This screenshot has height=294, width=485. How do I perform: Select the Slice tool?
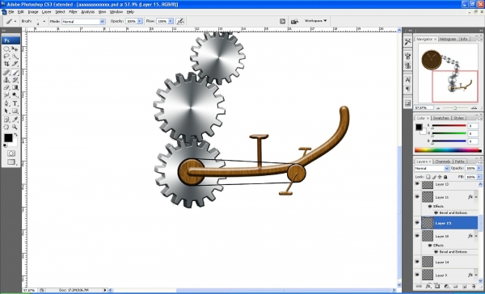(15, 64)
